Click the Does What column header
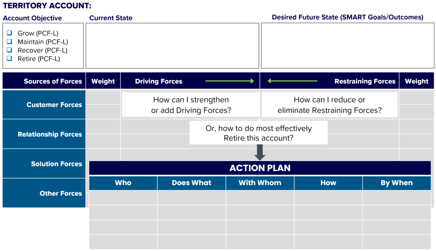 192,183
